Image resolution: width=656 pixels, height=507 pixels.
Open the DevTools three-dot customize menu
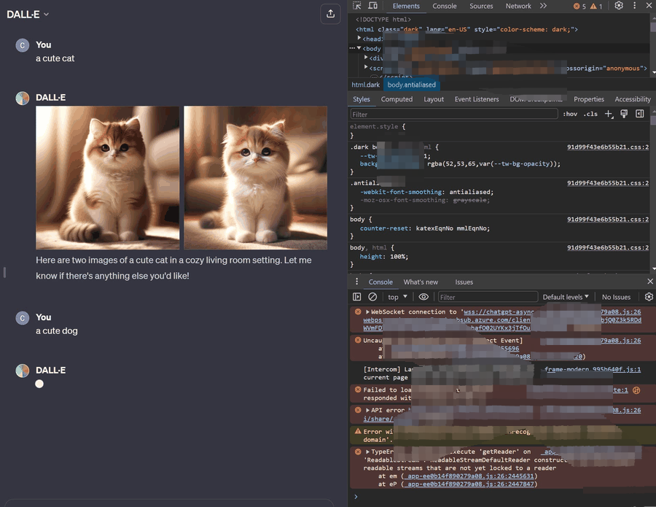click(x=634, y=5)
